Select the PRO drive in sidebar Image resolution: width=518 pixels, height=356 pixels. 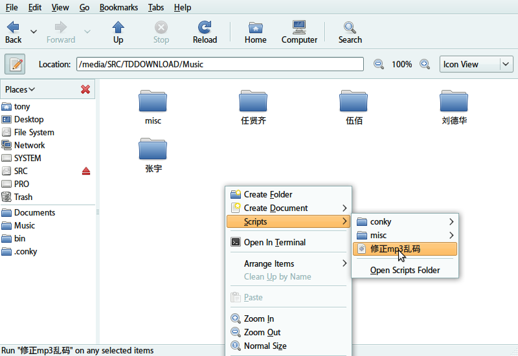pyautogui.click(x=47, y=184)
